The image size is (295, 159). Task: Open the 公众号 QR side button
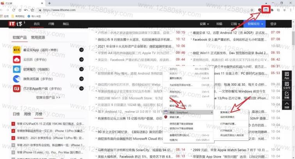[287, 85]
